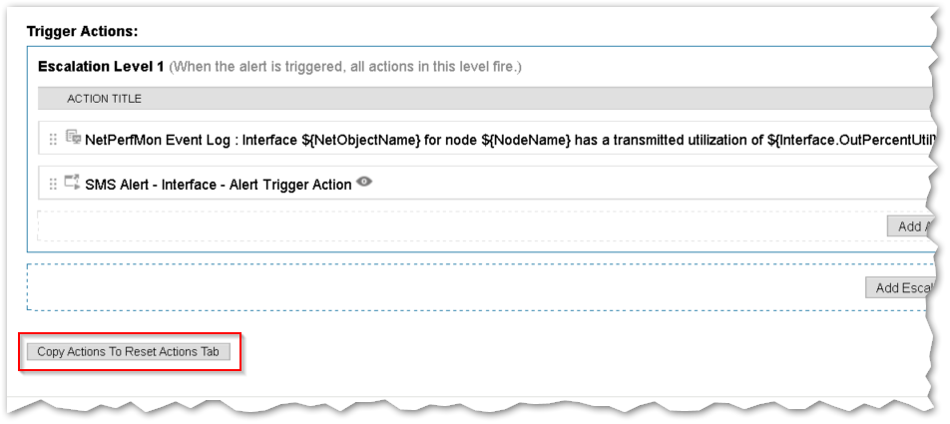
Task: Click the ${NodeName} variable in the event log row
Action: (x=530, y=141)
